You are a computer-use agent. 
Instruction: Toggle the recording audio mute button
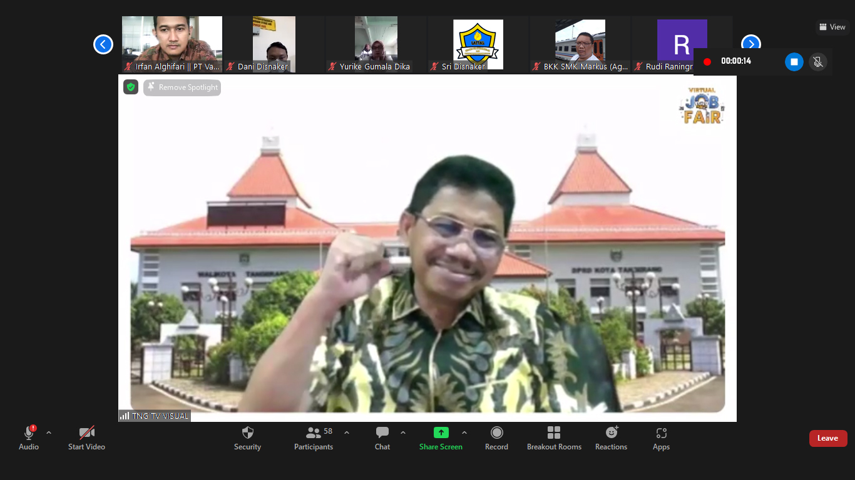[817, 62]
